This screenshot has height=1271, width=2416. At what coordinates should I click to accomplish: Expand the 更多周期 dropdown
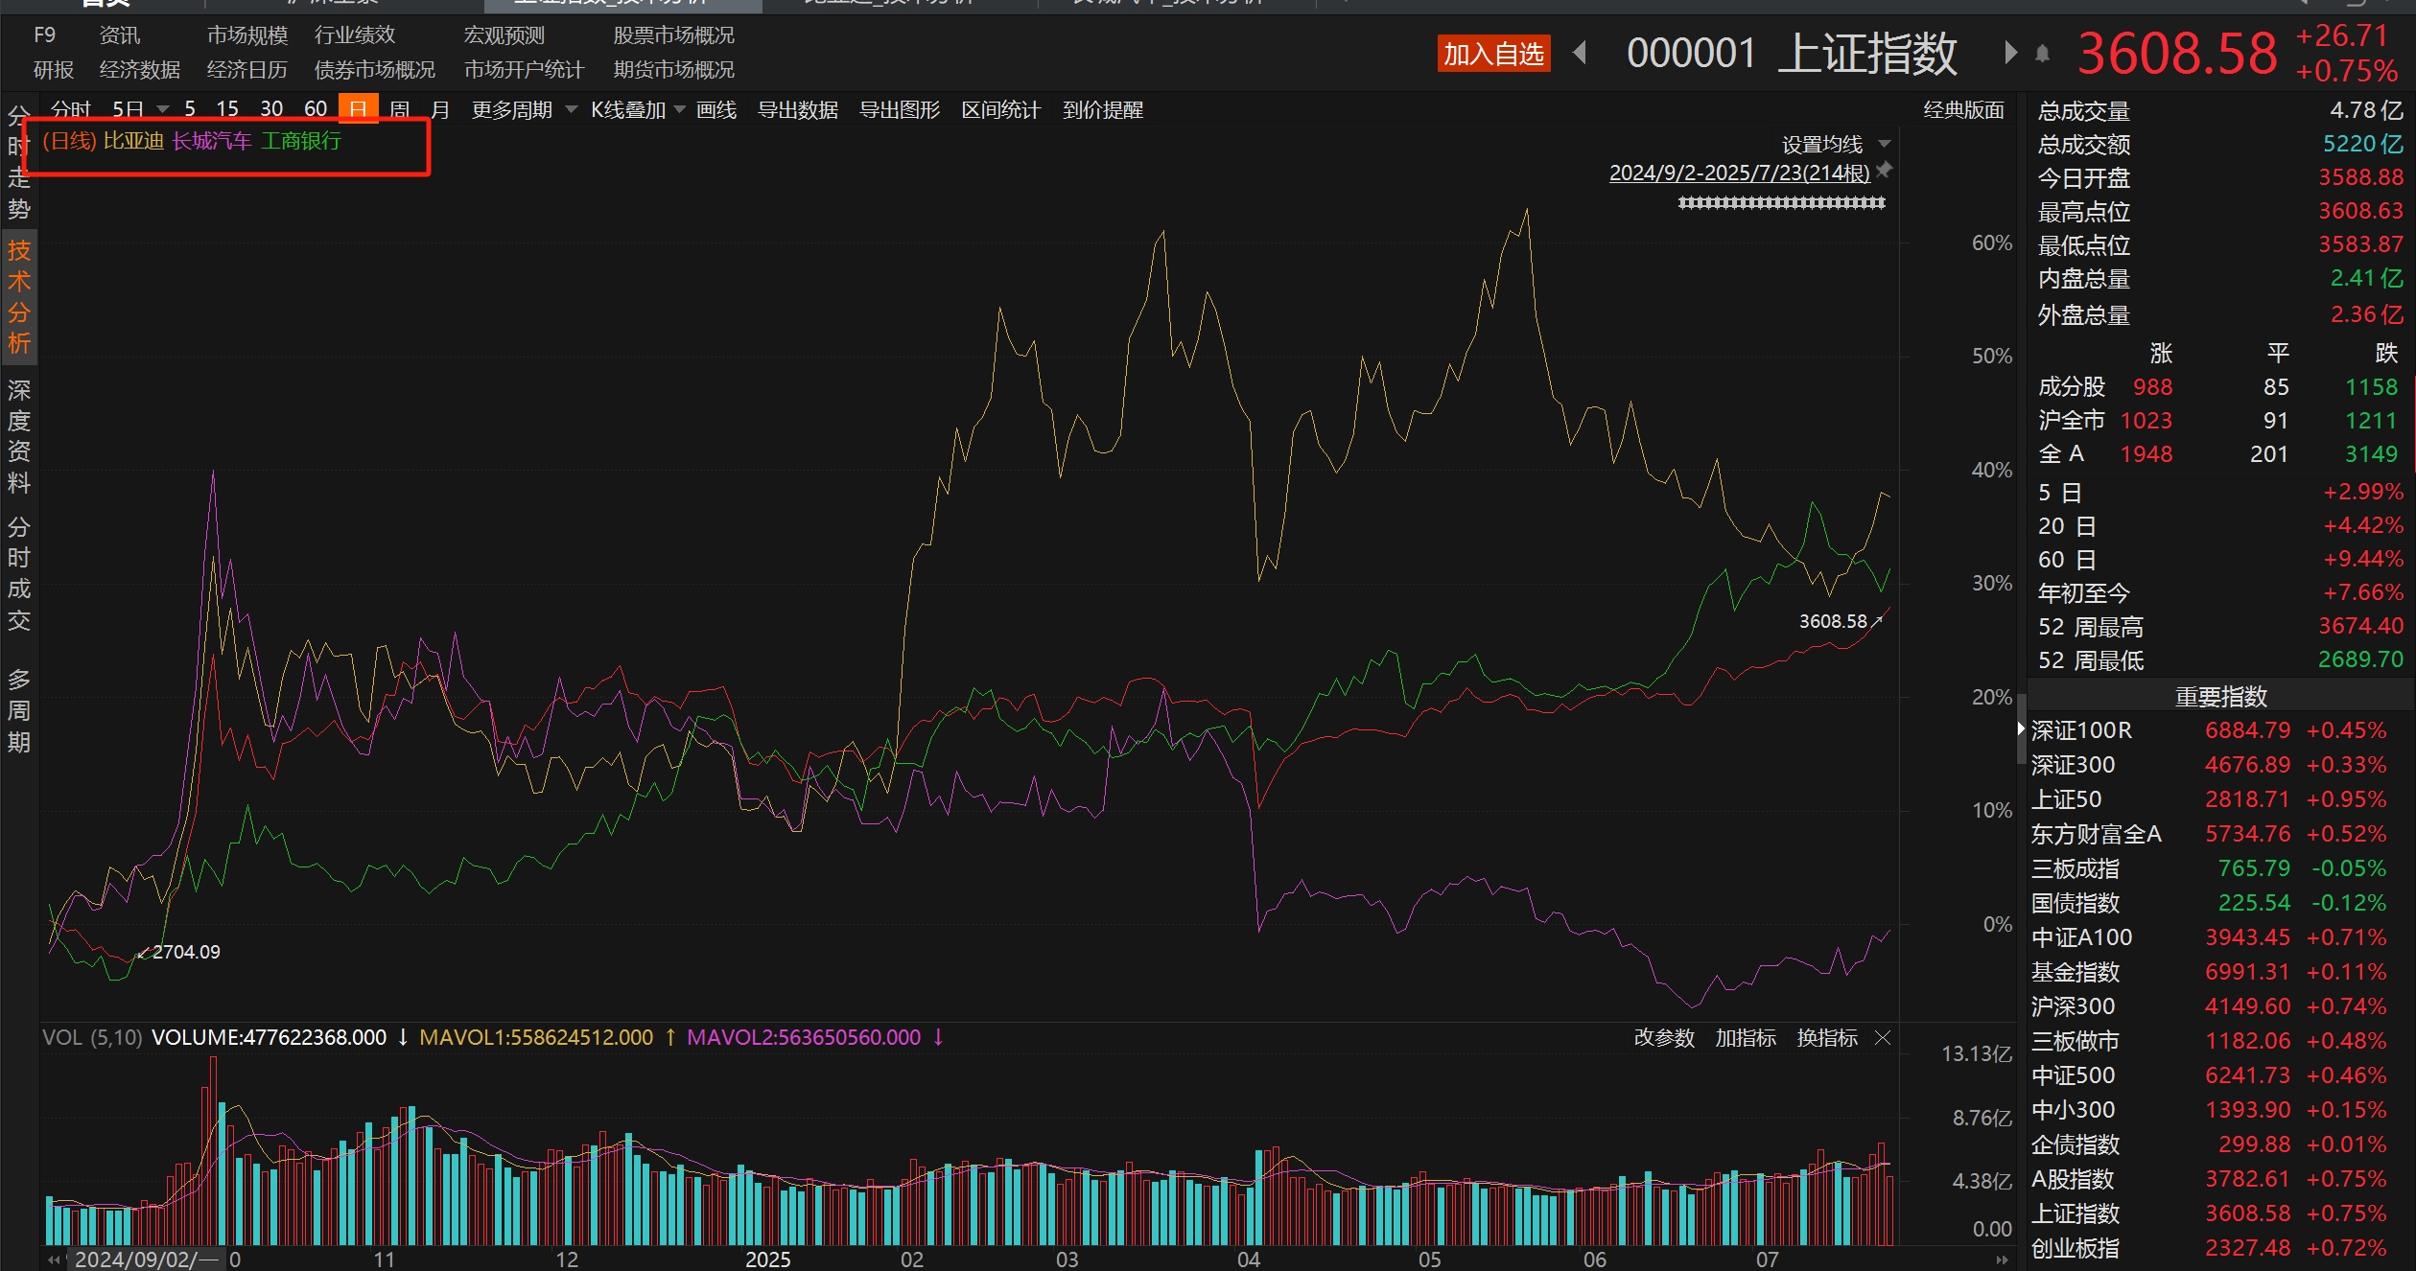[572, 109]
